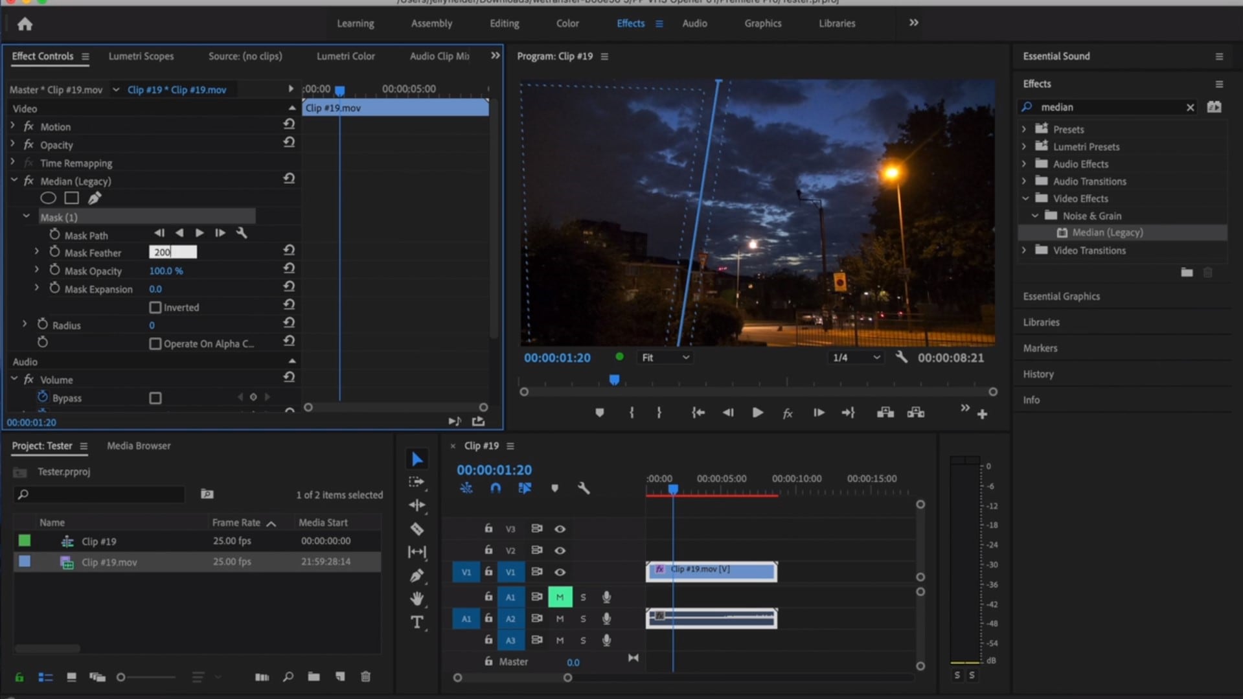Viewport: 1243px width, 699px height.
Task: Toggle the Snap magnet in timeline
Action: pyautogui.click(x=495, y=488)
